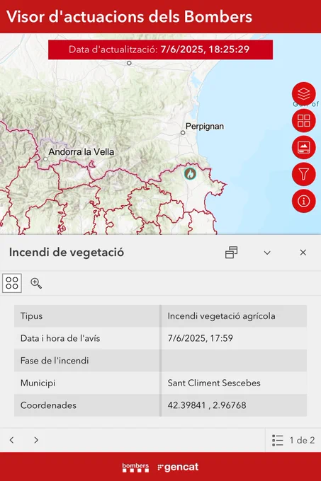The image size is (321, 481).
Task: Click the gencat logo in footer
Action: [x=178, y=467]
